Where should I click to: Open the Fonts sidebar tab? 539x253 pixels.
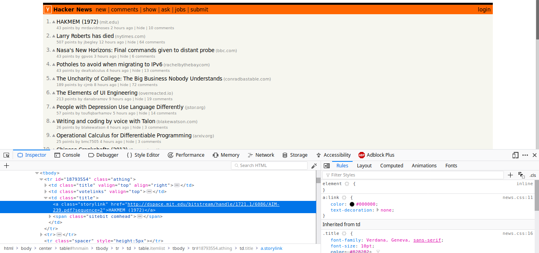[x=451, y=166]
